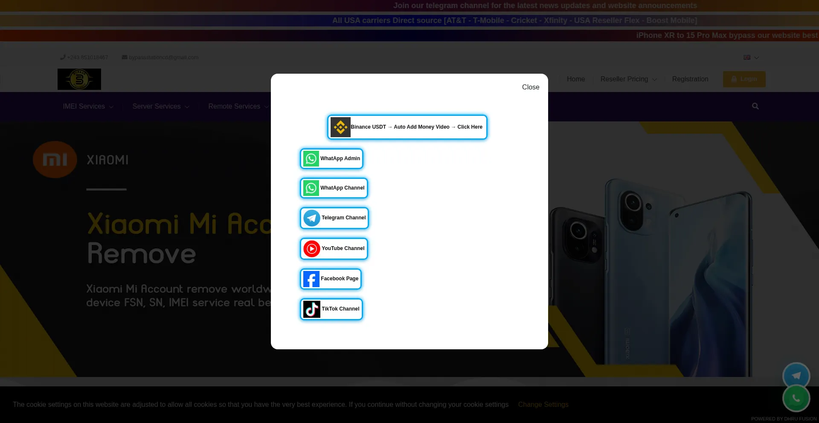Click Change Settings in cookie banner

tap(543, 404)
